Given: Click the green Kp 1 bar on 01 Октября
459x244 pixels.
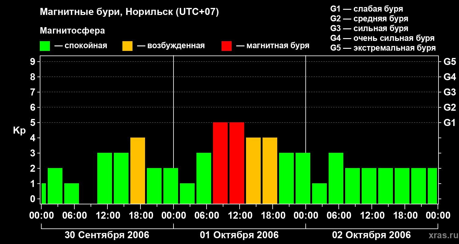Looking at the screenshot, I should click(x=187, y=193).
